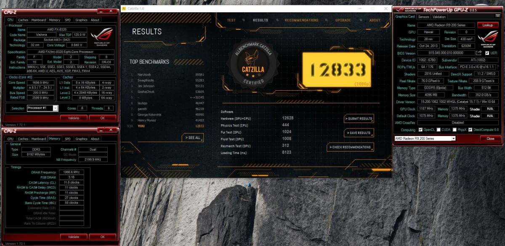Open About tab in top CPU-Z window
The image size is (505, 246).
pyautogui.click(x=95, y=20)
